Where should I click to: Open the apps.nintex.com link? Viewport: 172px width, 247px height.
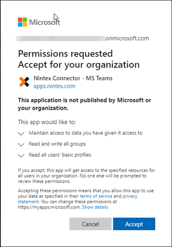tap(54, 86)
